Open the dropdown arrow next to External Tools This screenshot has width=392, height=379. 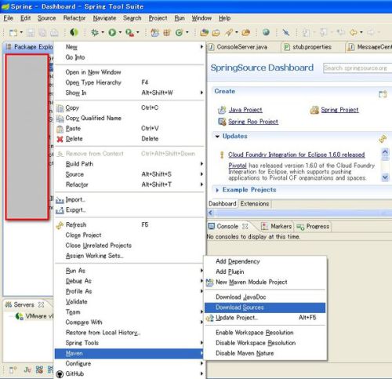[138, 32]
